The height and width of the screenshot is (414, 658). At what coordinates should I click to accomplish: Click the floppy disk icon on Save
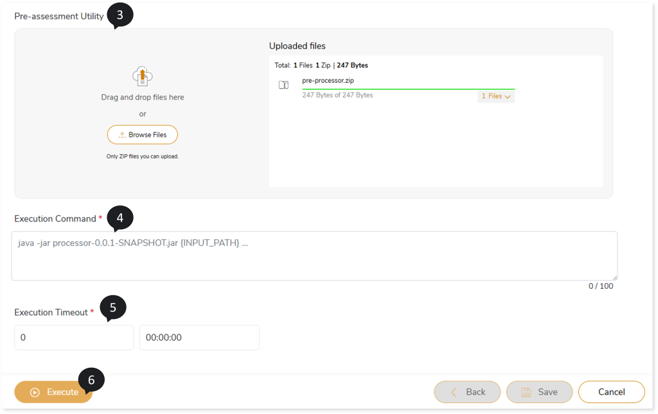pos(526,392)
